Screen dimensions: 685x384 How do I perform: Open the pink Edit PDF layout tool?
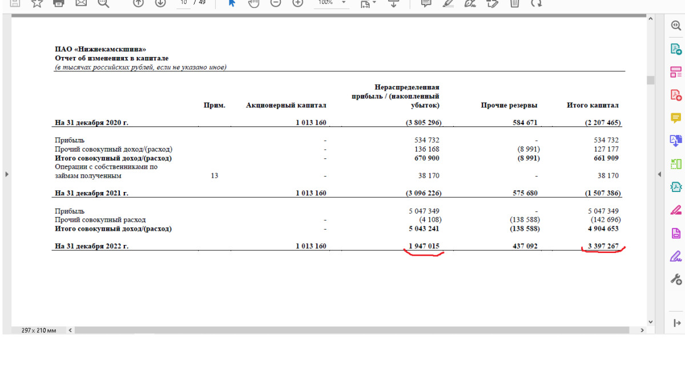pos(676,72)
